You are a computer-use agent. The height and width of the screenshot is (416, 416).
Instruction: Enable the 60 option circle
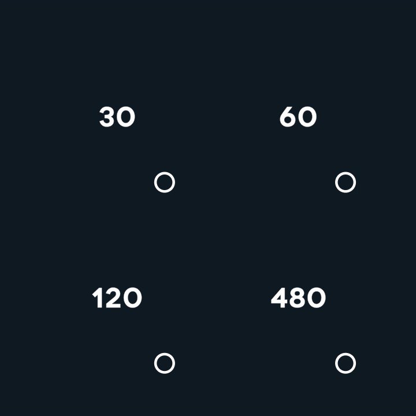(x=346, y=183)
